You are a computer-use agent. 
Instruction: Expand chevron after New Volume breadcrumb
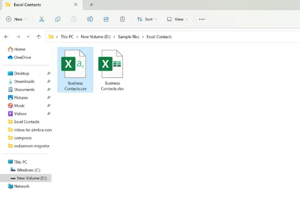pyautogui.click(x=114, y=37)
